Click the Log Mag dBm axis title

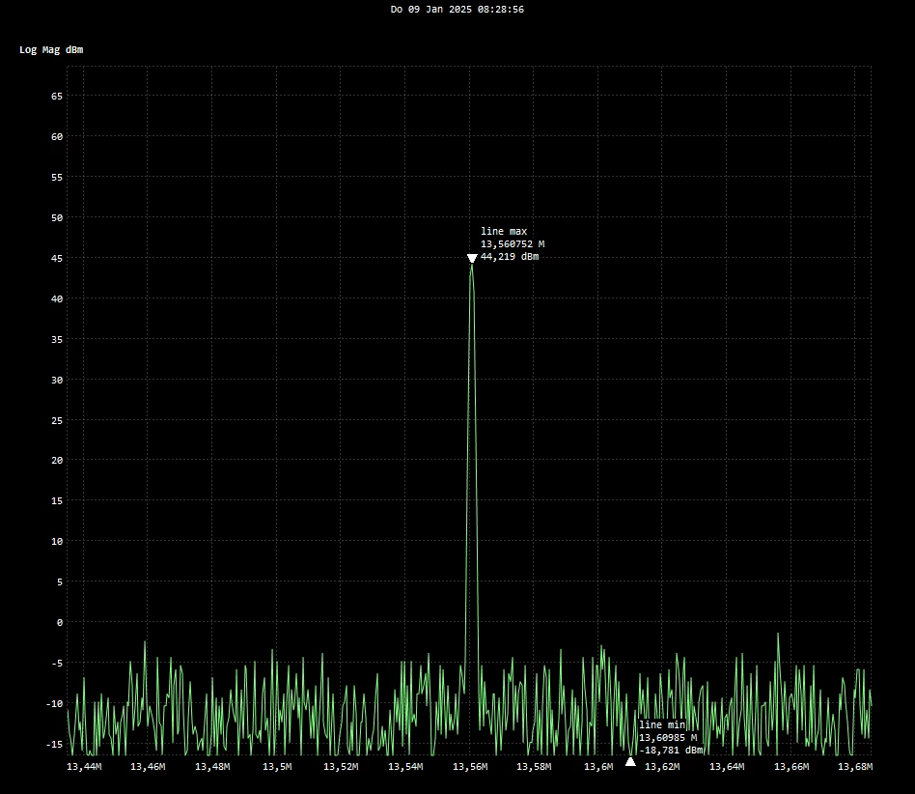tap(51, 49)
